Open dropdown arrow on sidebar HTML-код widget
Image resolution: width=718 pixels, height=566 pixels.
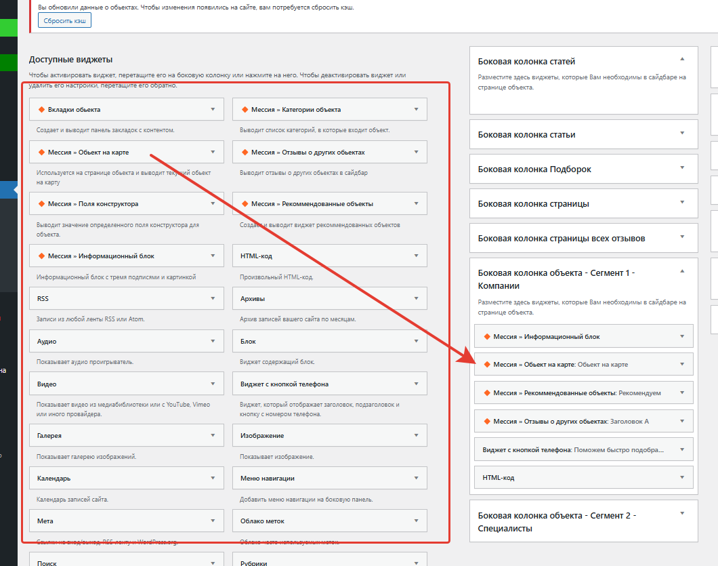tap(682, 477)
